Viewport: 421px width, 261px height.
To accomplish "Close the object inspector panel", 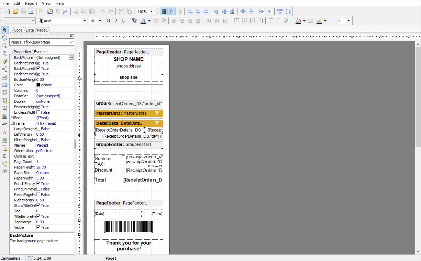I will (72, 36).
